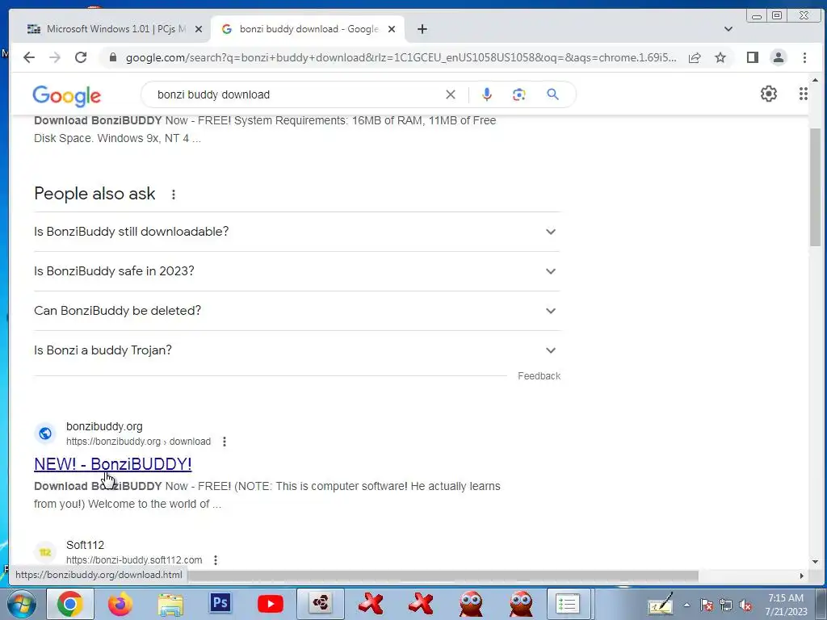Screen dimensions: 827x620
Task: Open the Chrome profile avatar
Action: point(779,57)
